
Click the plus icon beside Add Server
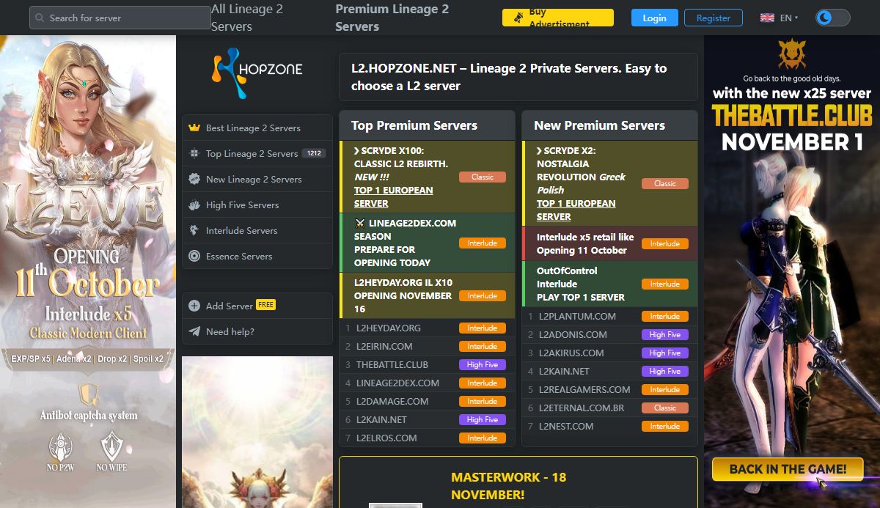coord(194,306)
